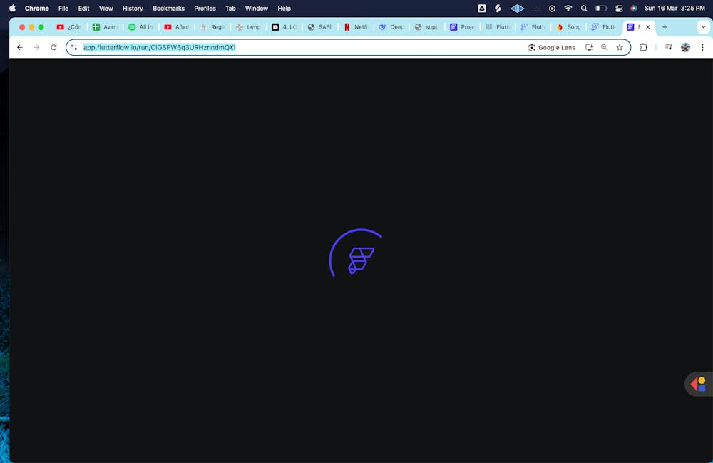Screen dimensions: 713x463
Task: Open the Profiles menu
Action: tap(205, 8)
